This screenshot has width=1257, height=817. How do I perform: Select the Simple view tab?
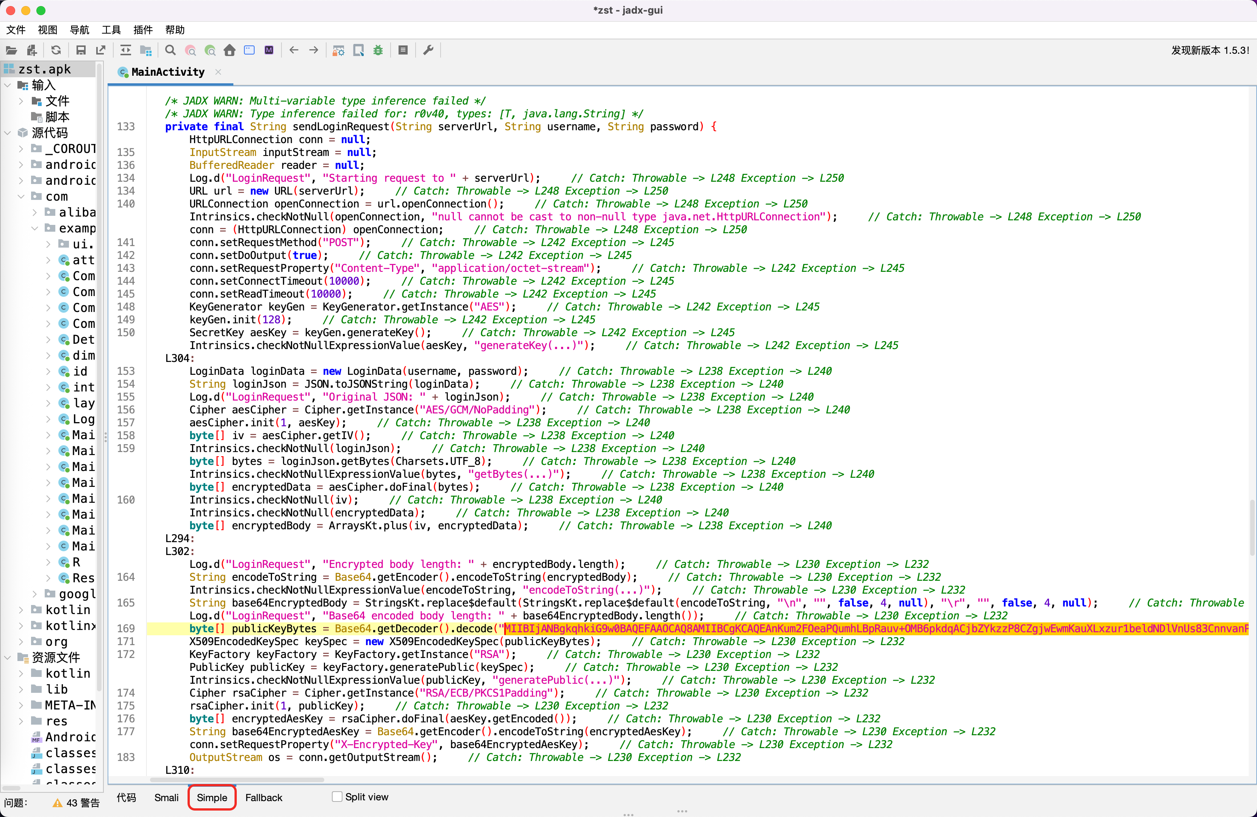click(212, 797)
